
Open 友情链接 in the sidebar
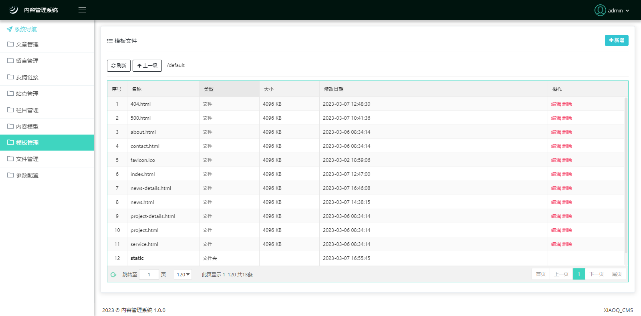(47, 77)
